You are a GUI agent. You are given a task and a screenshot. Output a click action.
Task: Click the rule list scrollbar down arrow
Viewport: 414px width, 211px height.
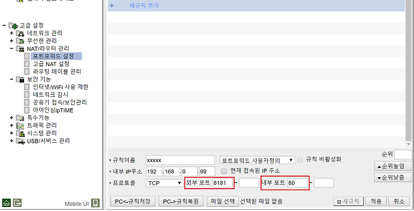click(x=408, y=144)
